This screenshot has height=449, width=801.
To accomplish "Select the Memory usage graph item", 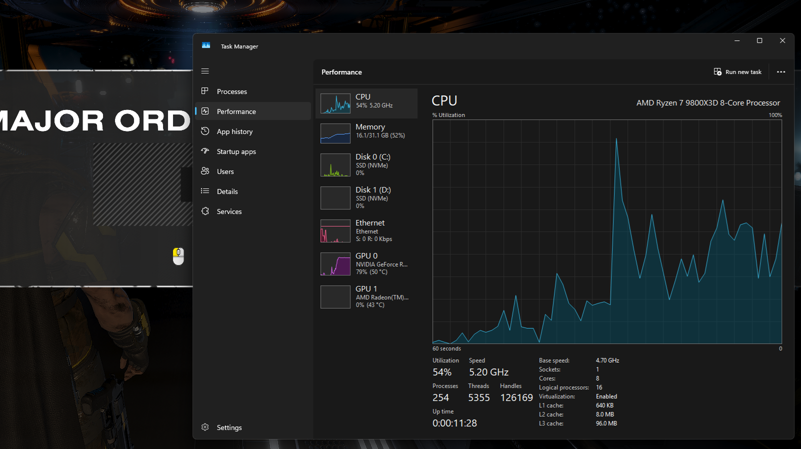I will click(x=366, y=133).
